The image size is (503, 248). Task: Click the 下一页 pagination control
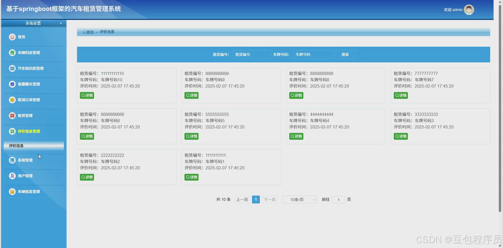(x=269, y=200)
